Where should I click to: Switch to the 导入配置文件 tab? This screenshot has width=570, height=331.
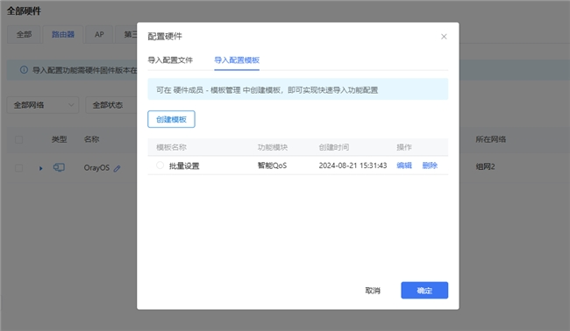click(170, 60)
